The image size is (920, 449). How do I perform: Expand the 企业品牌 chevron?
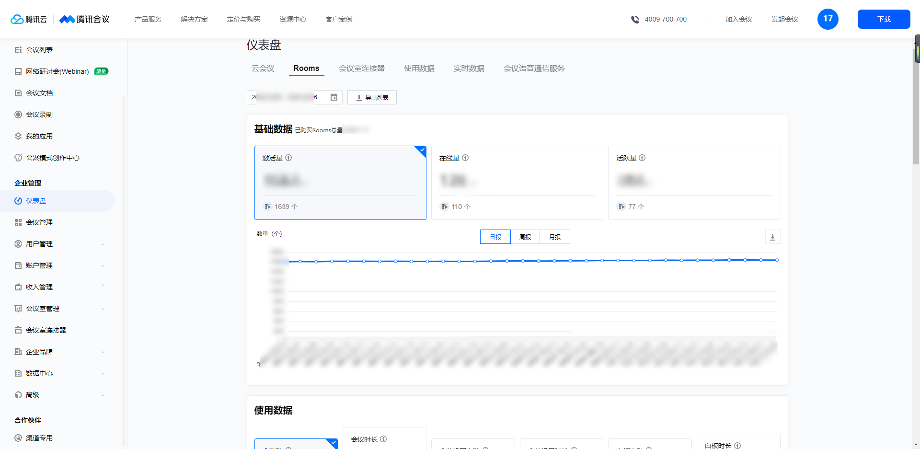click(103, 352)
